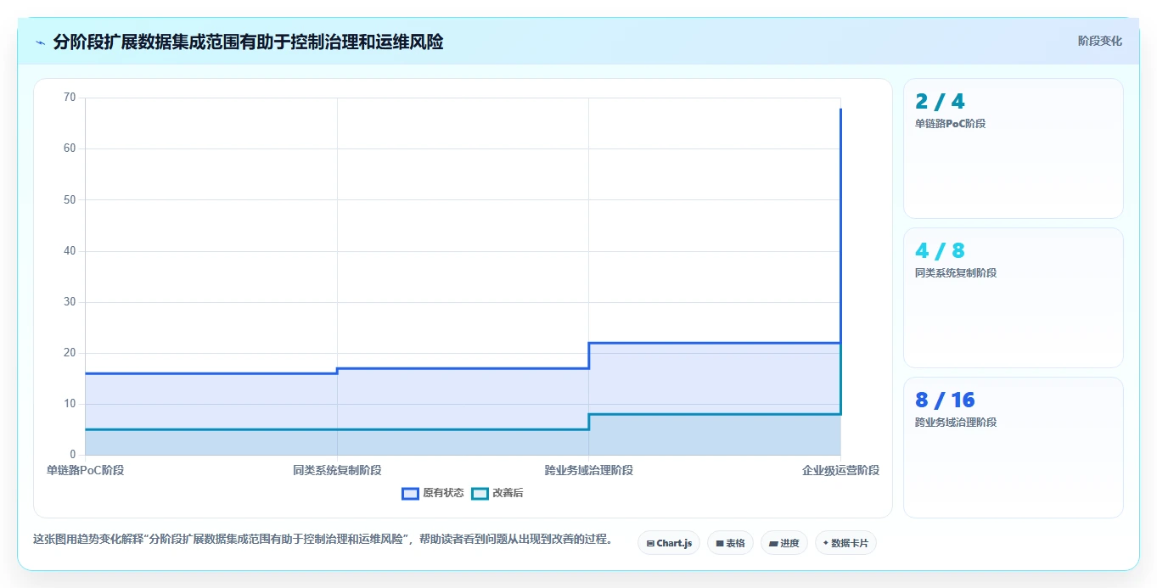Click the 阶段变化 label in header
This screenshot has height=588, width=1157.
pos(1099,41)
